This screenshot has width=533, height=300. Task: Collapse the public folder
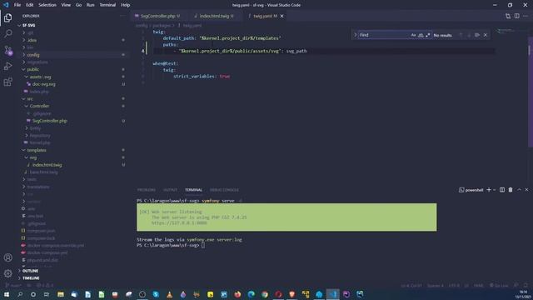(x=33, y=69)
